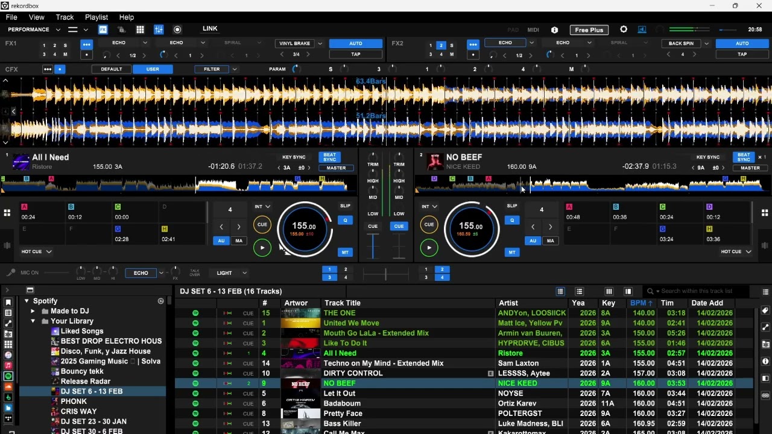The height and width of the screenshot is (434, 772).
Task: Open the View menu
Action: pyautogui.click(x=37, y=17)
